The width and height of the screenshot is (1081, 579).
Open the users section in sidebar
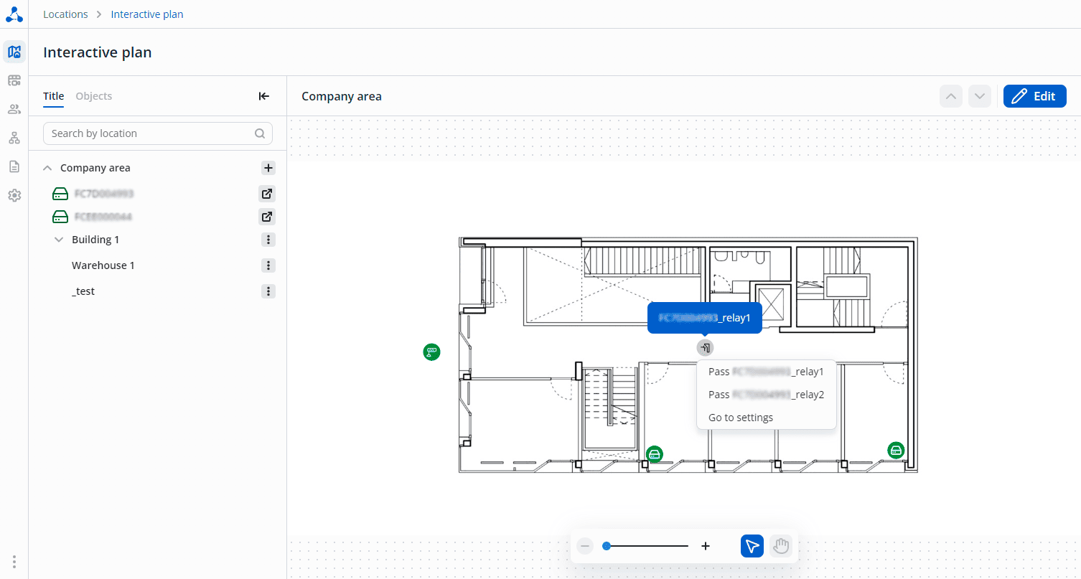pyautogui.click(x=14, y=109)
